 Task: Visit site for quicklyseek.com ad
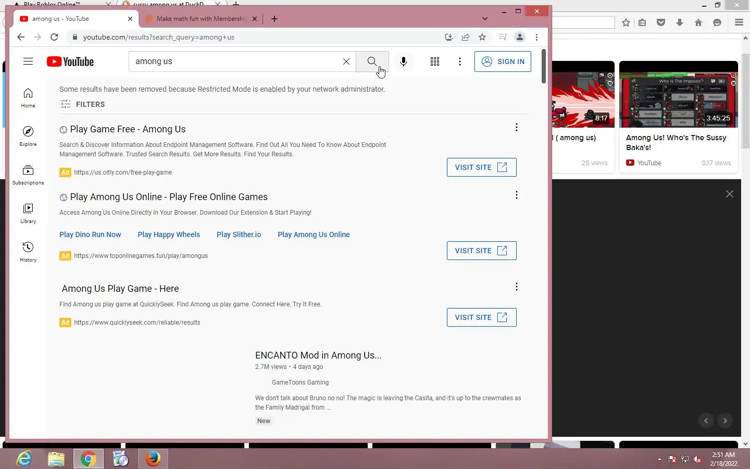click(481, 317)
